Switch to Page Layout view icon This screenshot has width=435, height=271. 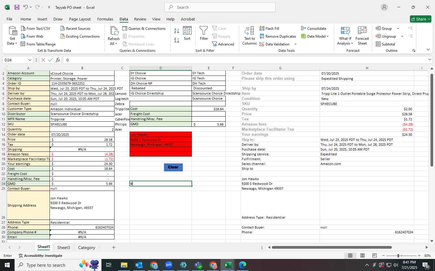tap(362, 255)
